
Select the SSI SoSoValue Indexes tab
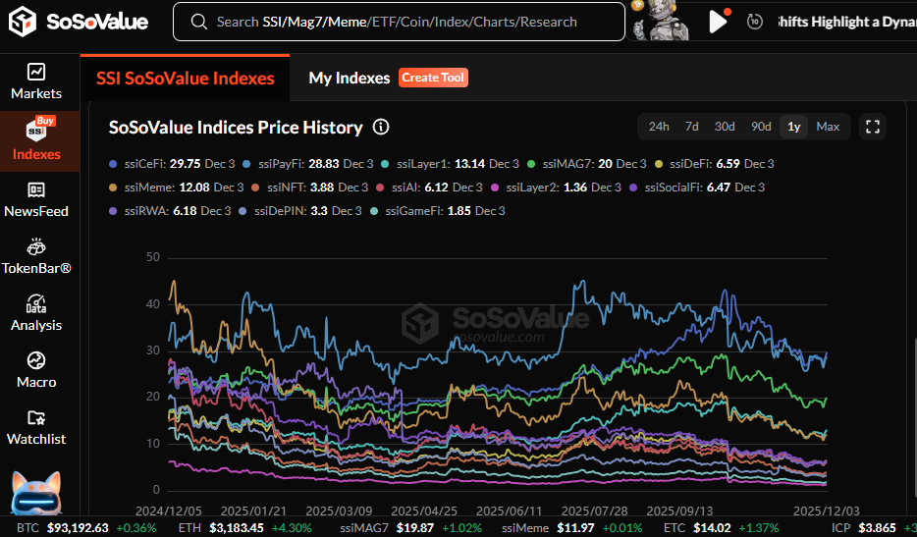tap(185, 78)
